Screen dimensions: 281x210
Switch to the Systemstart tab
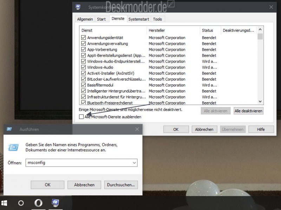[138, 19]
